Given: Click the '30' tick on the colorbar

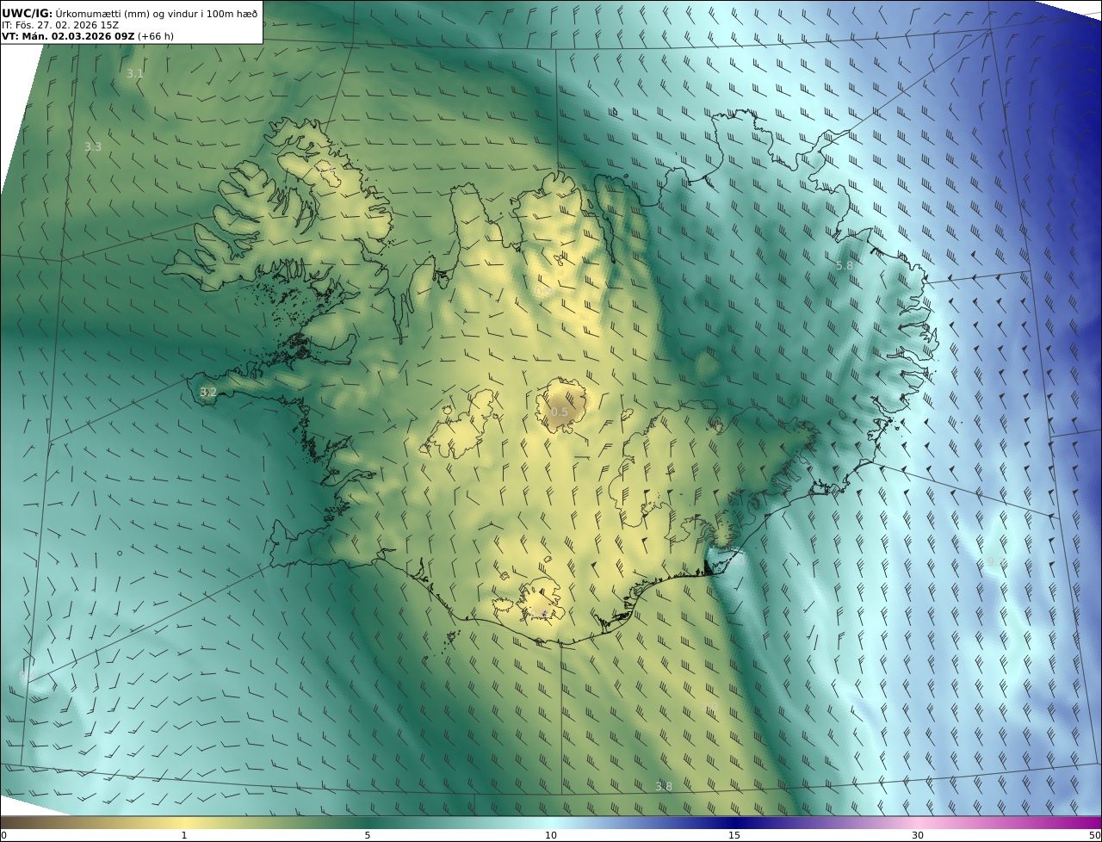Looking at the screenshot, I should coord(918,835).
